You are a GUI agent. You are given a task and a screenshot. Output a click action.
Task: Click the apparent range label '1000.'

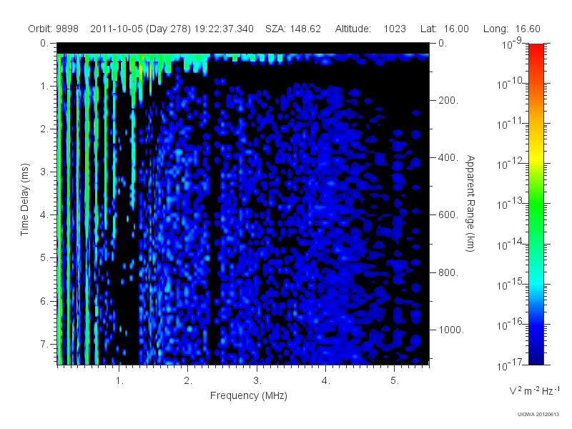click(x=451, y=330)
